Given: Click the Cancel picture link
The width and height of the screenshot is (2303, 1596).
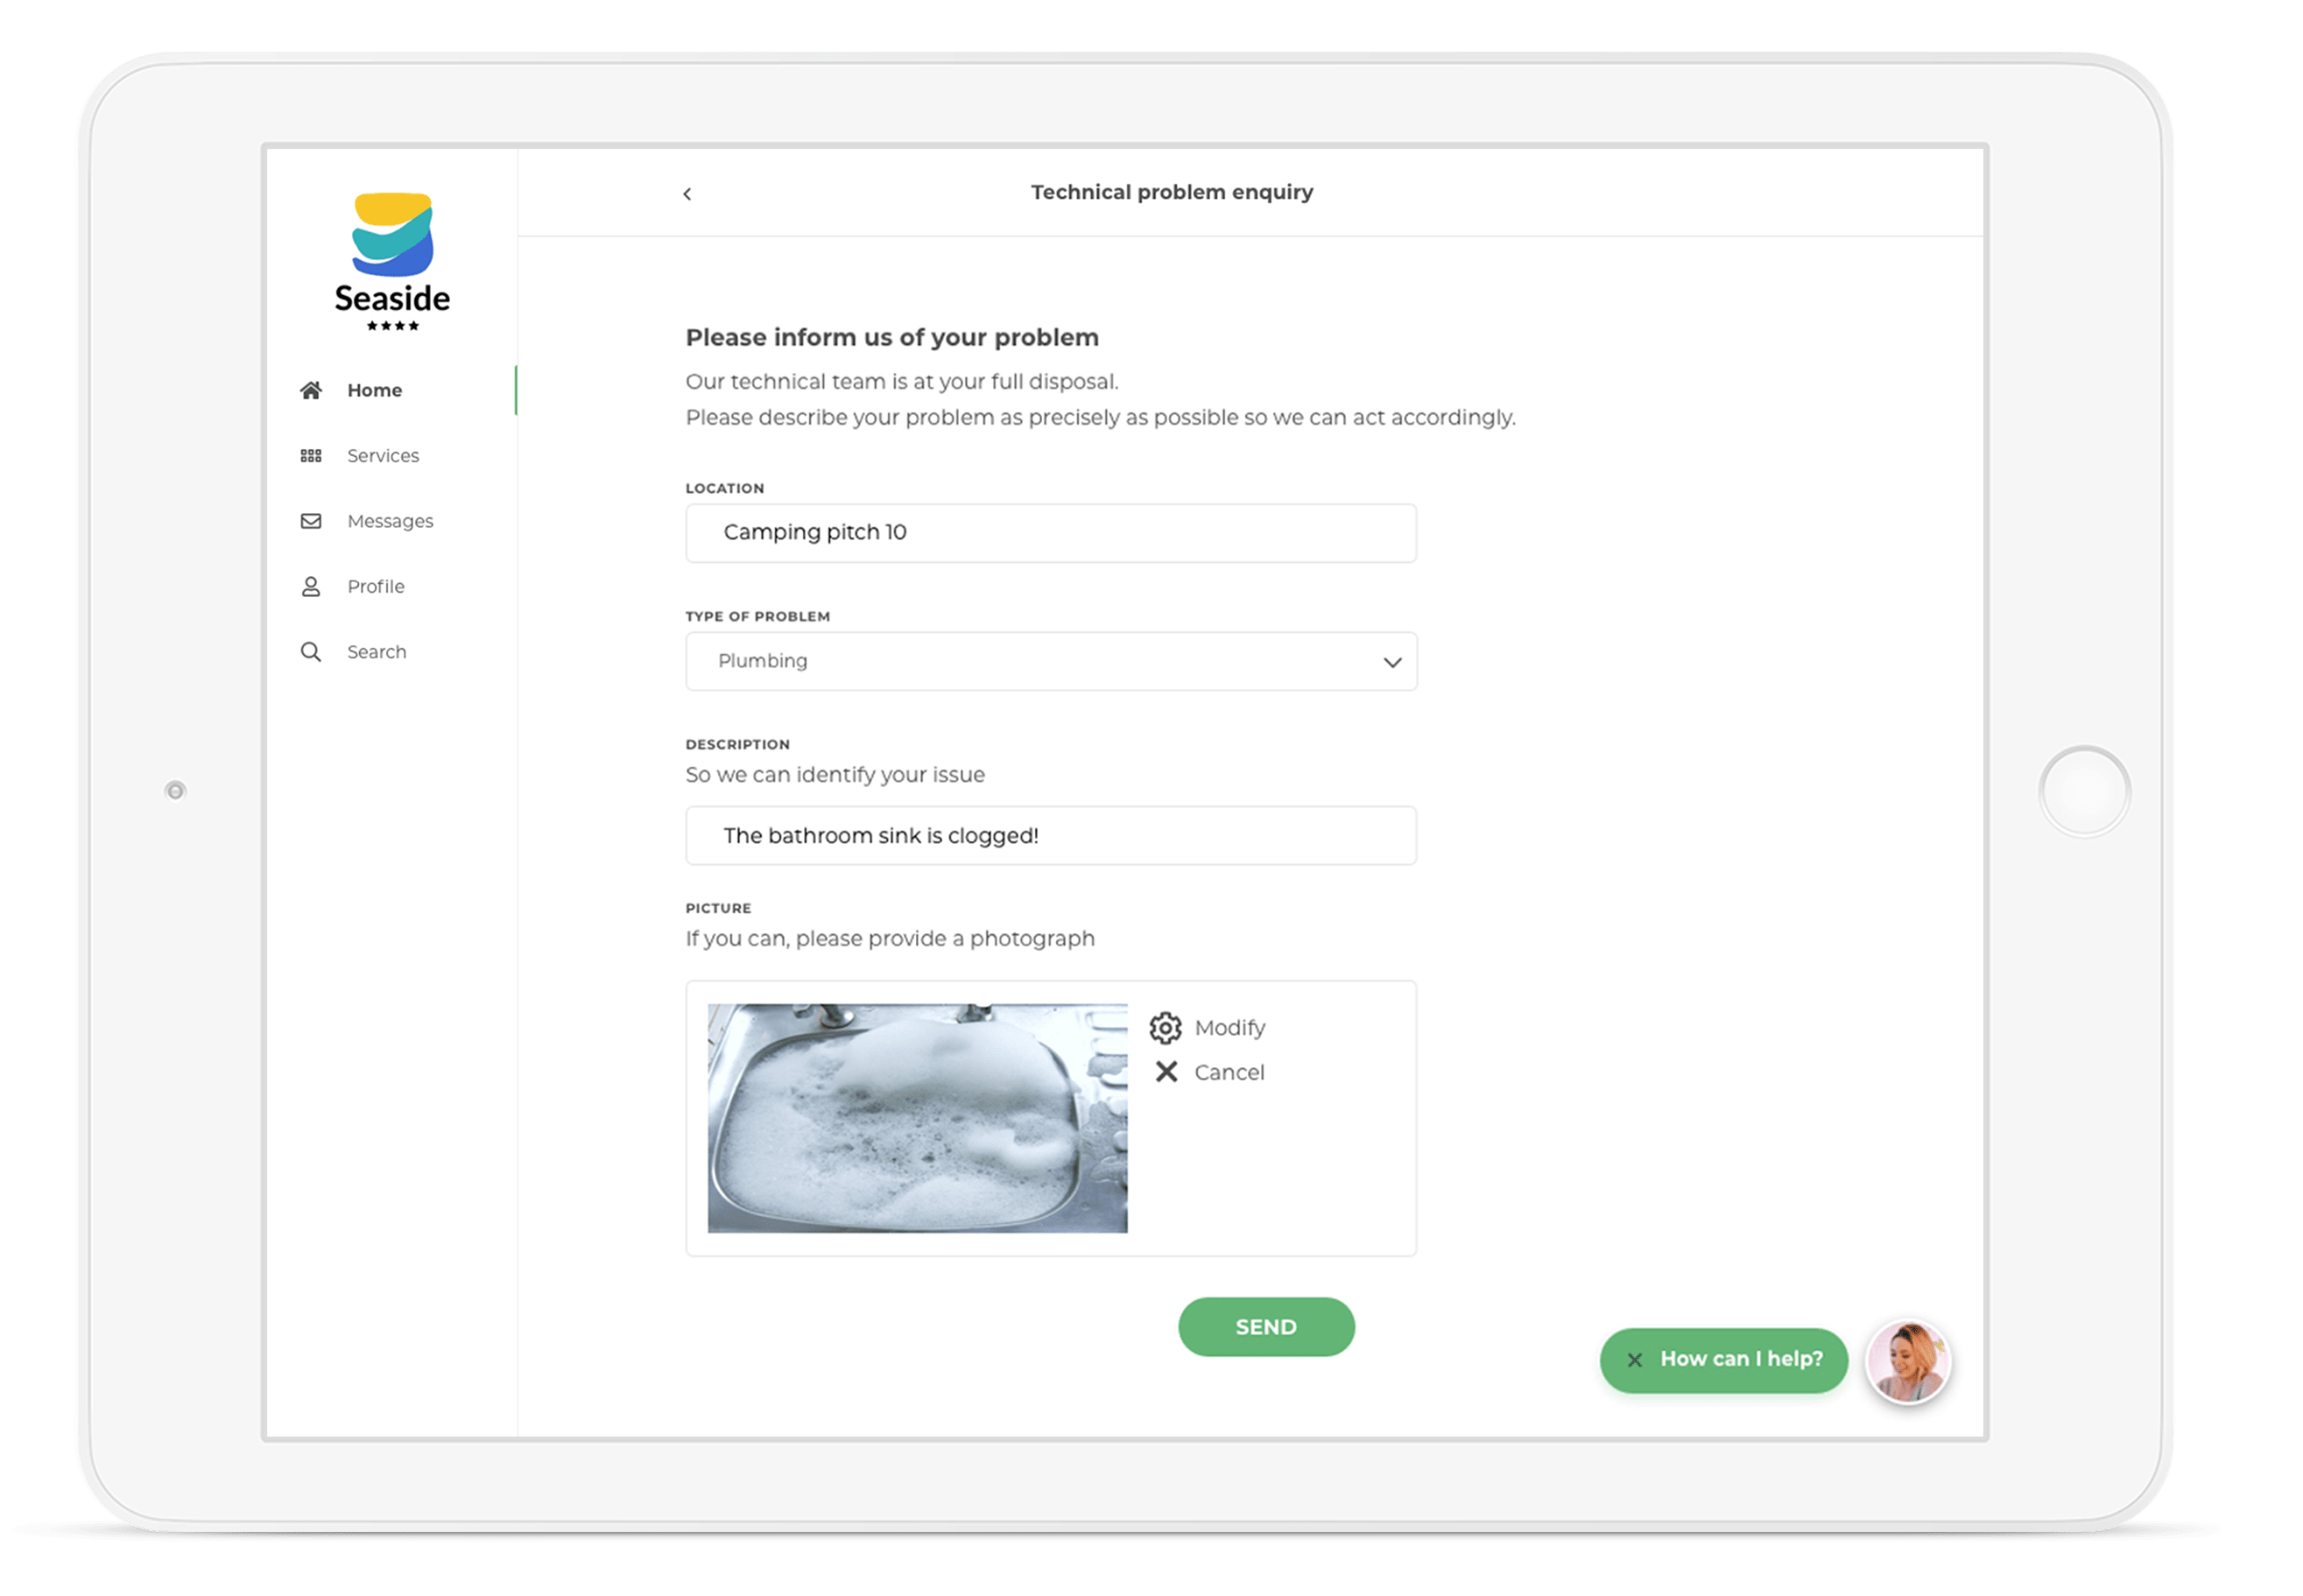Looking at the screenshot, I should pyautogui.click(x=1229, y=1072).
